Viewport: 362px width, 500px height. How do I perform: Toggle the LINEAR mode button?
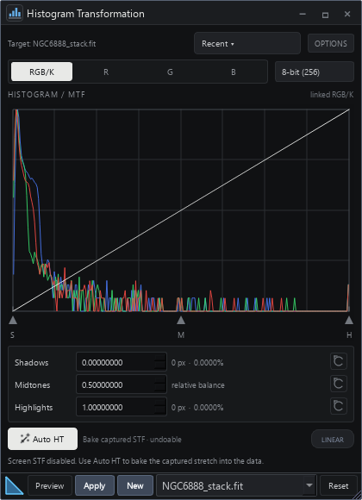333,439
